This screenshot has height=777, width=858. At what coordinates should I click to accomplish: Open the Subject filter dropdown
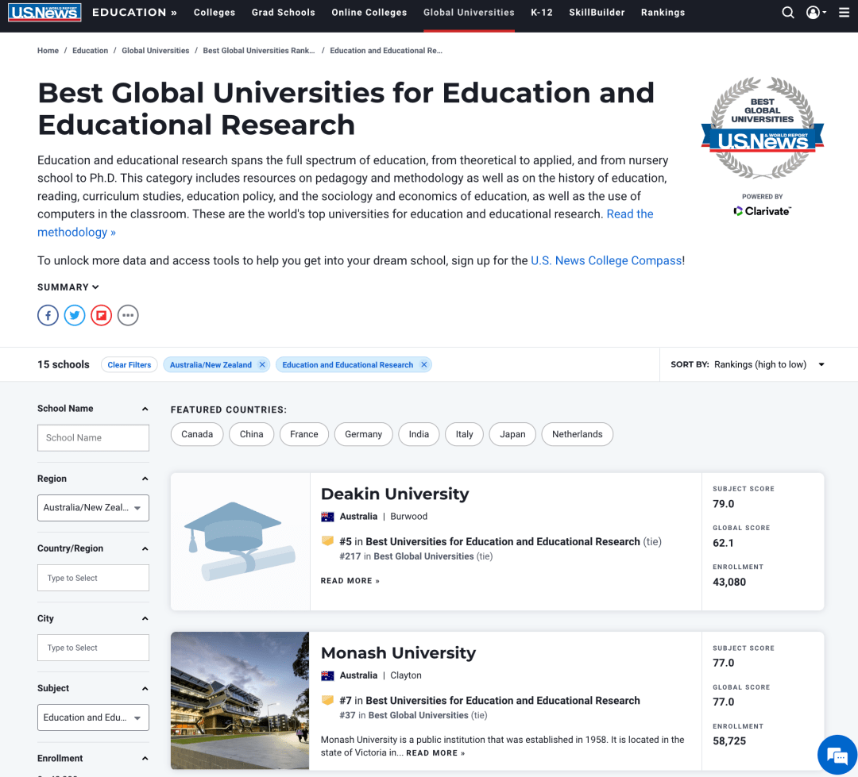(93, 717)
